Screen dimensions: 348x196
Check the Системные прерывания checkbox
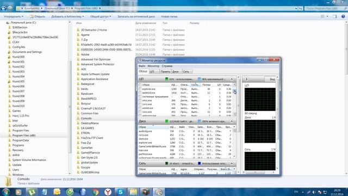click(x=140, y=97)
